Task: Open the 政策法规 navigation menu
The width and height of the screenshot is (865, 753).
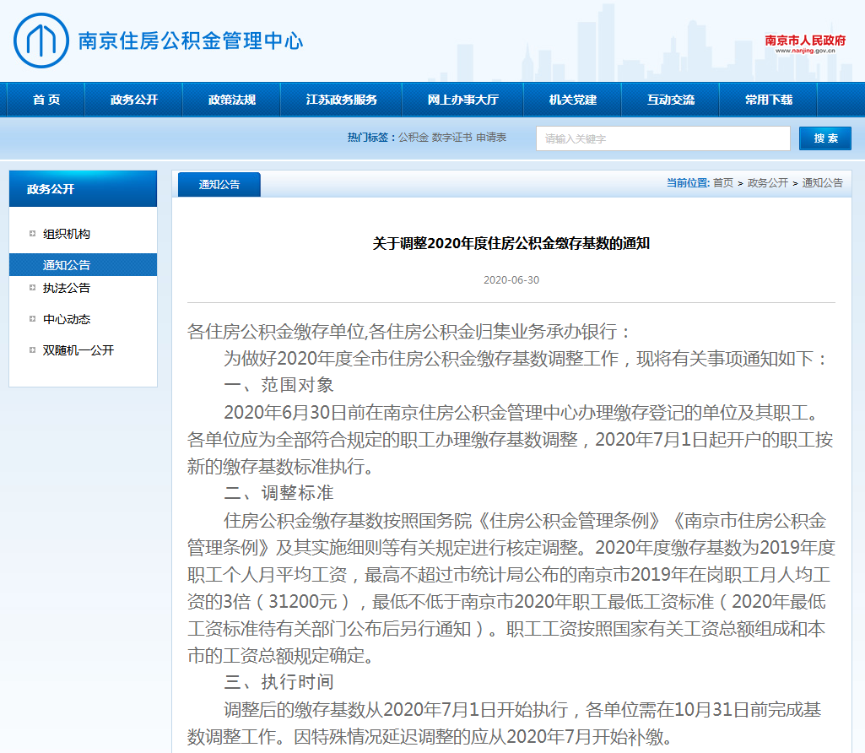Action: tap(232, 100)
